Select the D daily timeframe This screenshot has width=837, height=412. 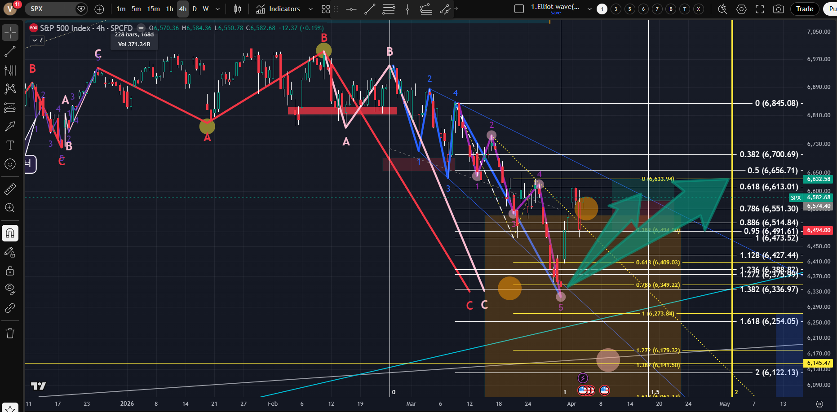coord(195,9)
